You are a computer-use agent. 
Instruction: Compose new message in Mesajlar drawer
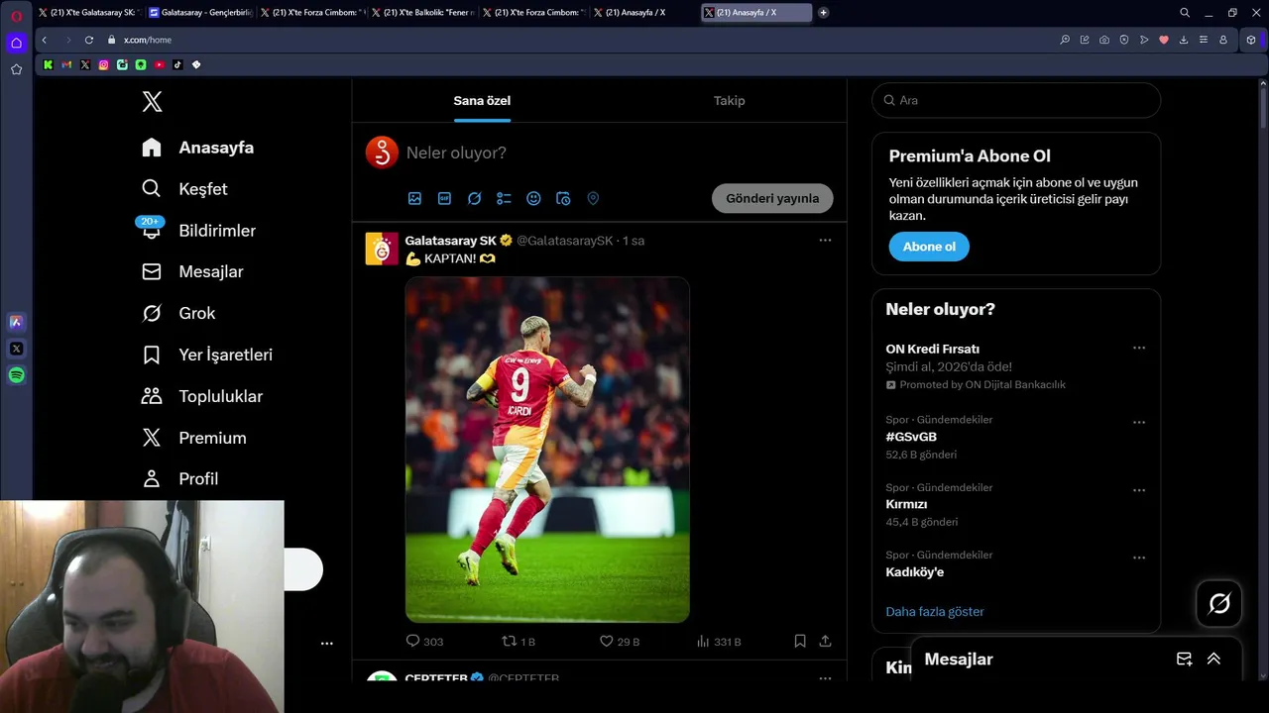coord(1184,659)
